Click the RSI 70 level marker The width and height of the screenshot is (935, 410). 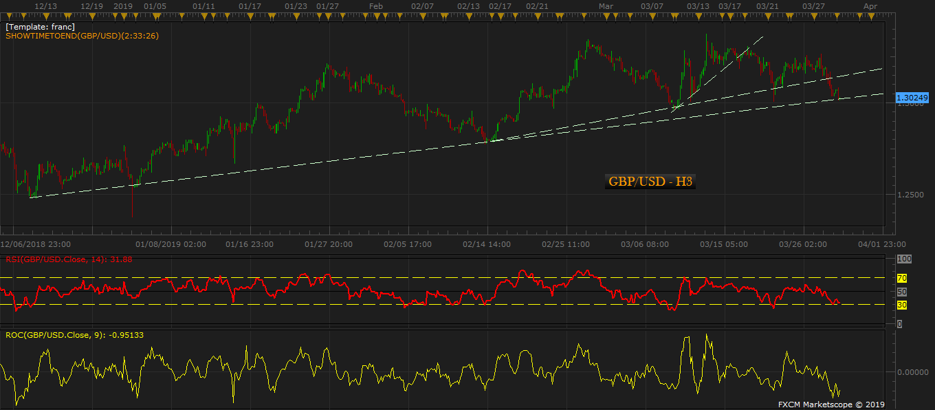(902, 278)
